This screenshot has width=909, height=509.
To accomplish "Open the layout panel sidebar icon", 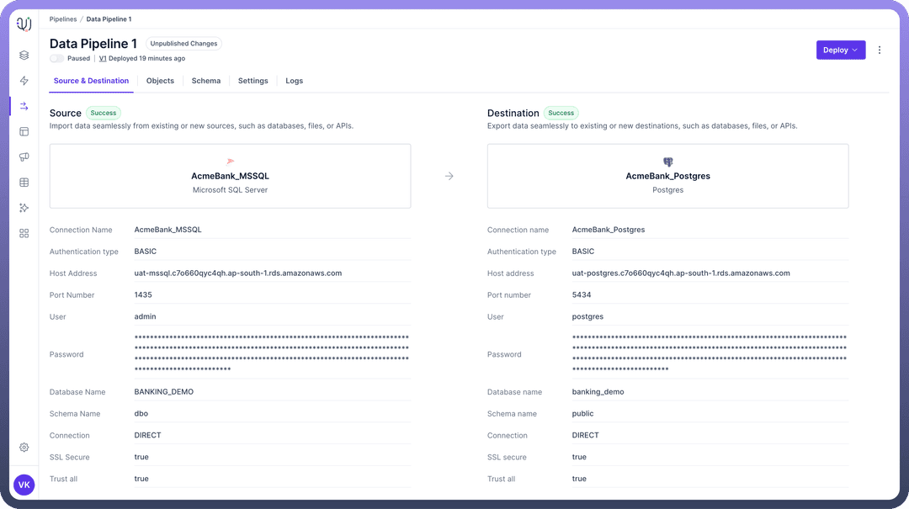I will (x=24, y=131).
